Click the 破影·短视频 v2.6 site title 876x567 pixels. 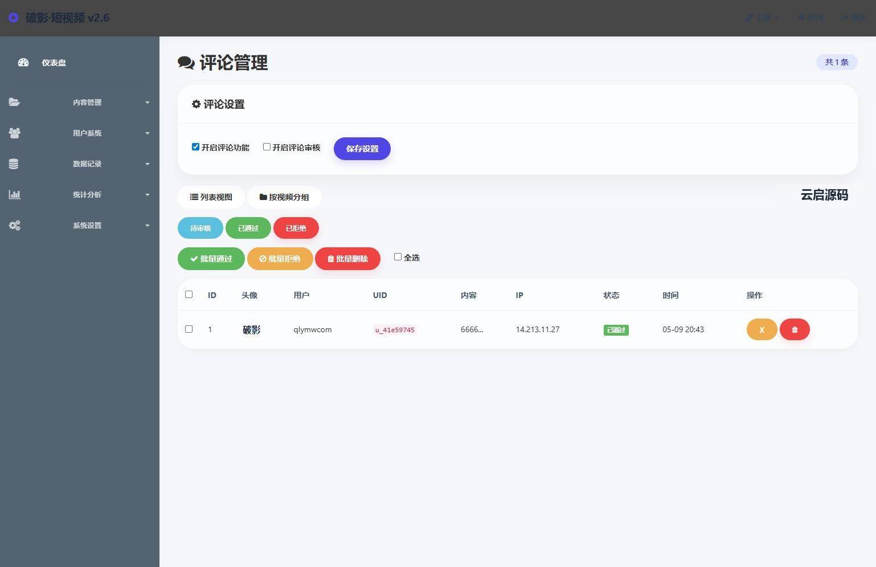click(67, 18)
